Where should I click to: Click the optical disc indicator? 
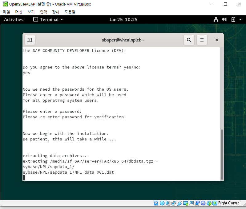click(162, 203)
